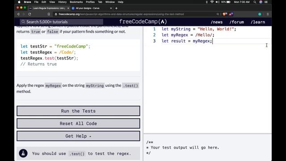Viewport: 286px width, 161px height.
Task: Go back to the previous page
Action: click(18, 14)
